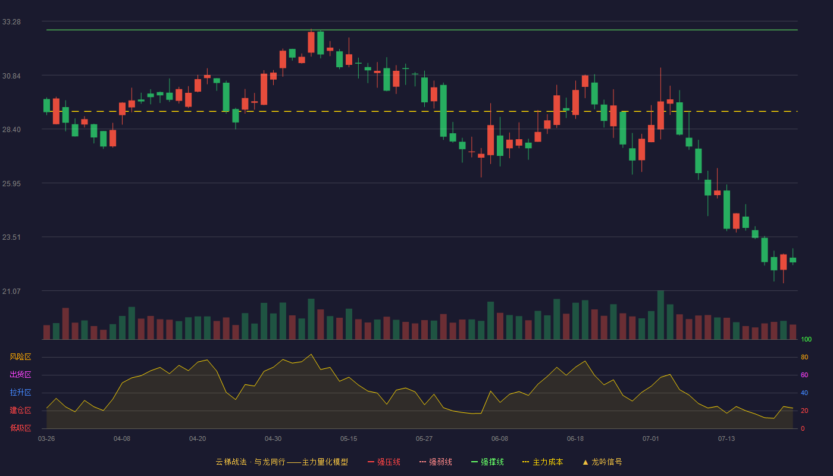Click the 80 indicator axis value
833x476 pixels.
pos(804,357)
